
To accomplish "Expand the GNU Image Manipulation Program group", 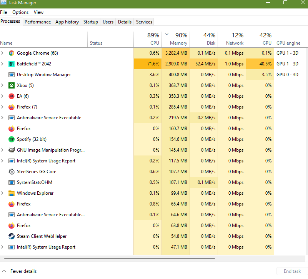I will [x=2, y=150].
